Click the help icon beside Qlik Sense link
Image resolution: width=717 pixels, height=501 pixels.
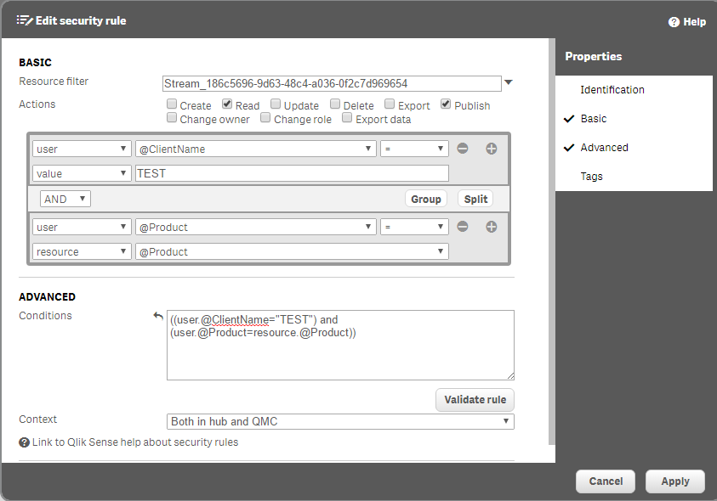pyautogui.click(x=25, y=442)
